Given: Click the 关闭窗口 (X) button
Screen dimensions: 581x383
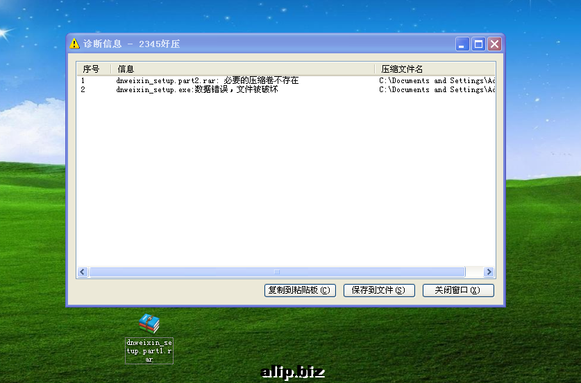Looking at the screenshot, I should pos(458,290).
